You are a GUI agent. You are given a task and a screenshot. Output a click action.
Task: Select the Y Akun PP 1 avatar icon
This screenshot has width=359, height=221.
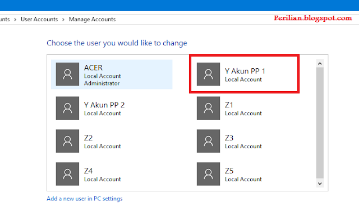click(208, 74)
